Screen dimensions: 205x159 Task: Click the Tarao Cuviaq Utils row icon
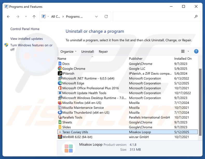click(x=60, y=132)
